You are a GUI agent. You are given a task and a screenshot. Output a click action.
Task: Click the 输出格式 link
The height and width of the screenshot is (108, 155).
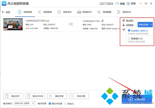pos(130,20)
